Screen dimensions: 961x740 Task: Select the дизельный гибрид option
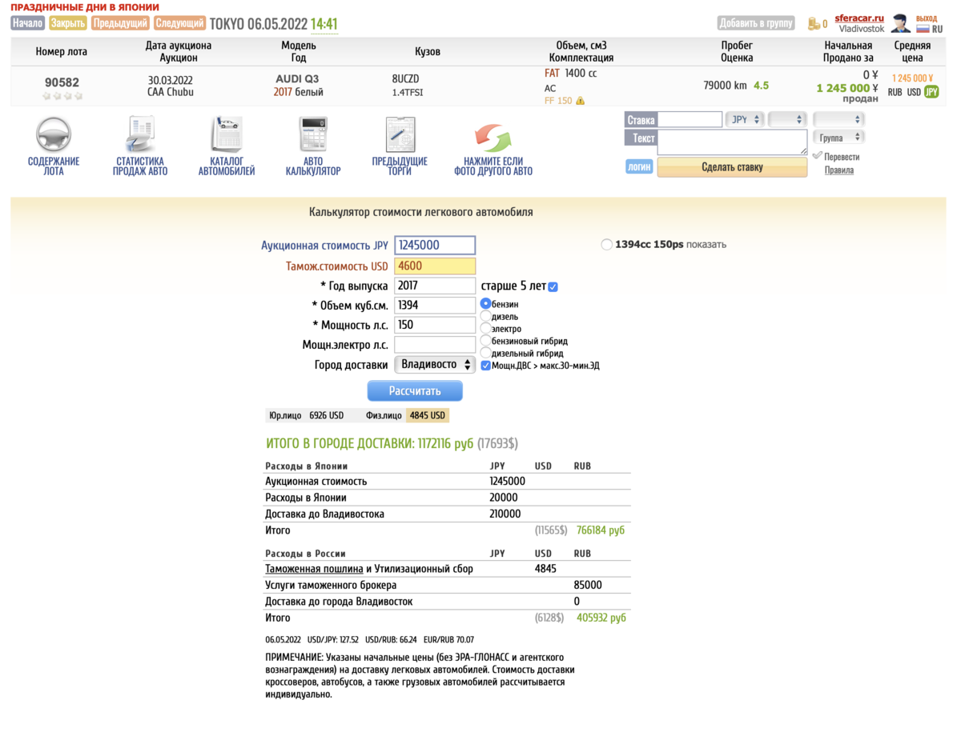pos(485,352)
